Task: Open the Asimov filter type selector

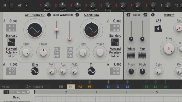Action: tap(169, 15)
